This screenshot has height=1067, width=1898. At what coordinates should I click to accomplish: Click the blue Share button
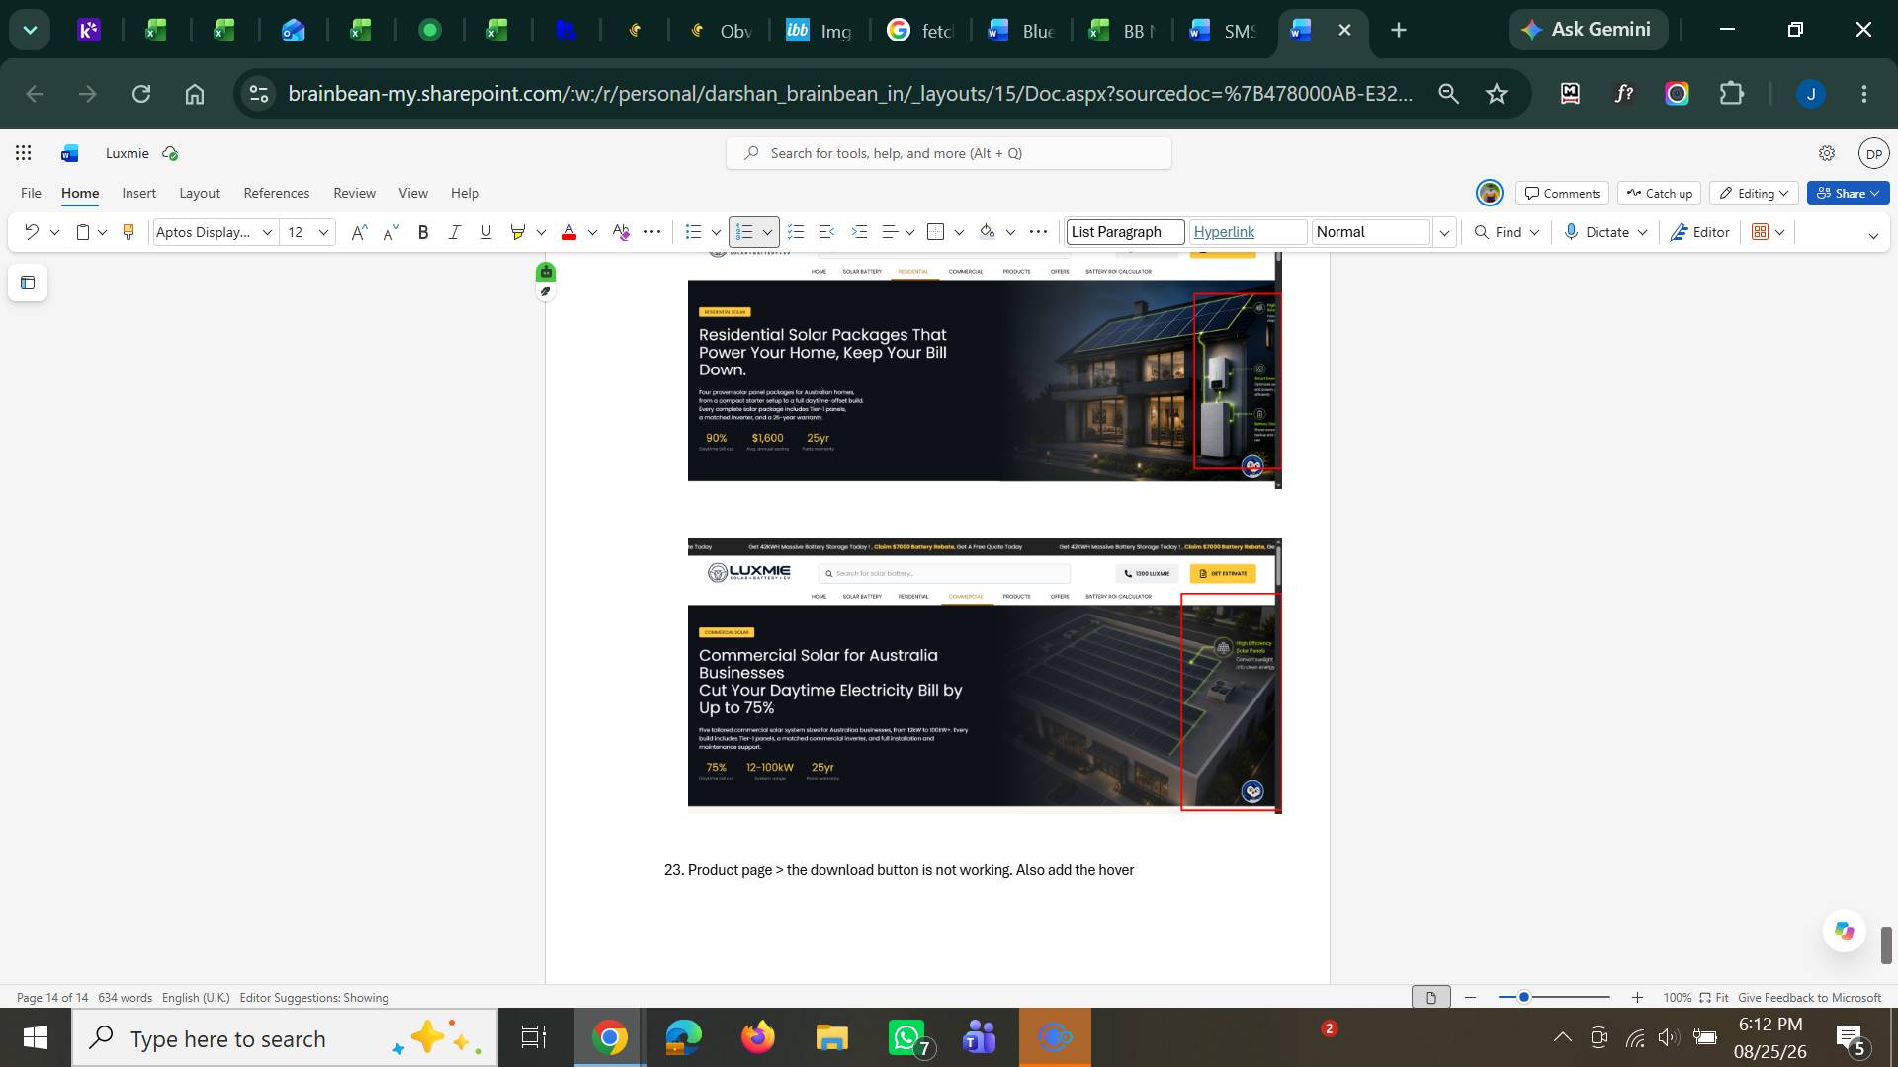(1848, 193)
